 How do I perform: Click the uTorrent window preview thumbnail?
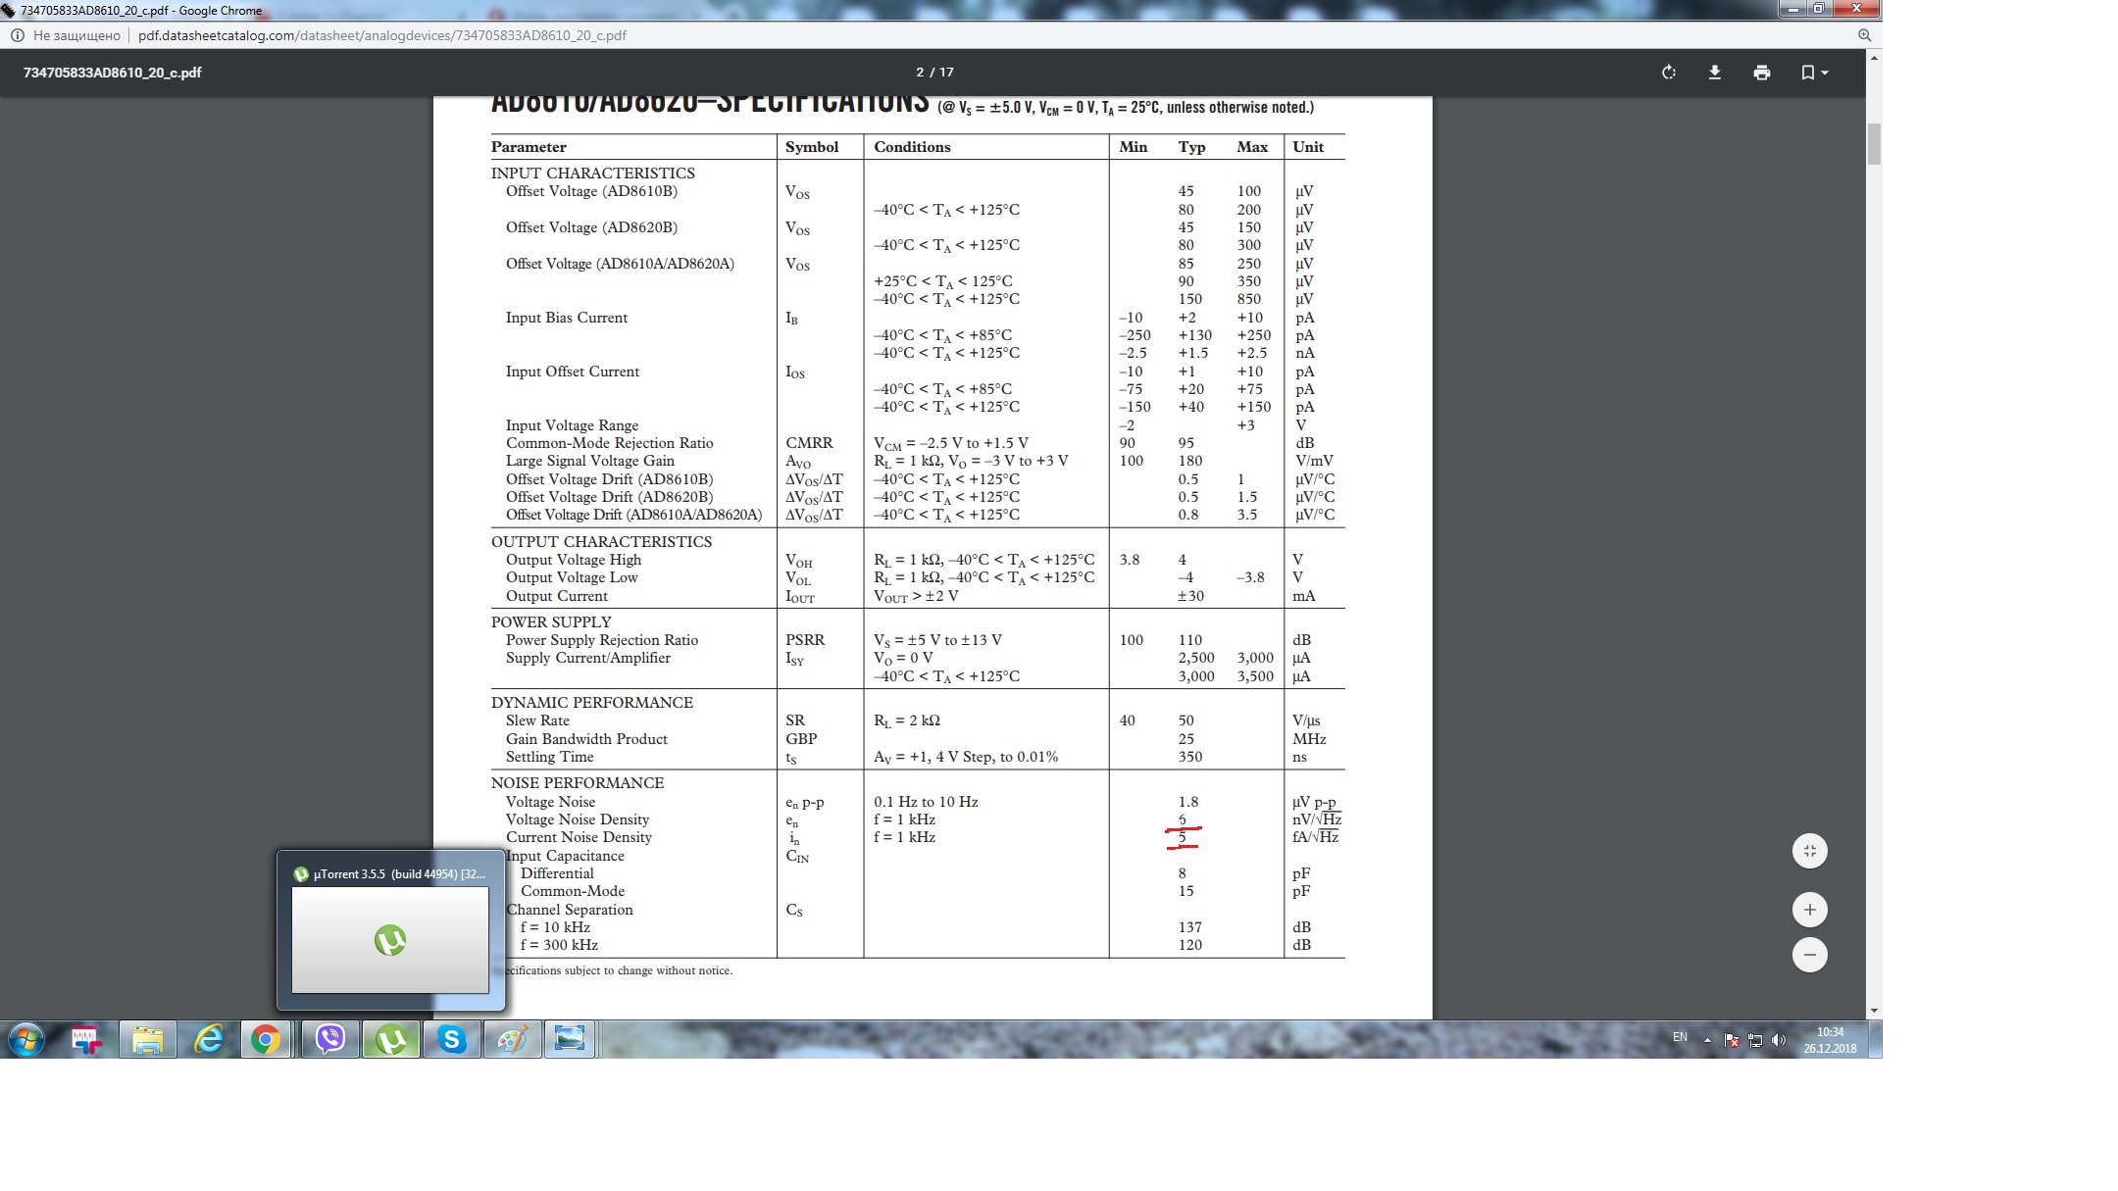(x=390, y=939)
